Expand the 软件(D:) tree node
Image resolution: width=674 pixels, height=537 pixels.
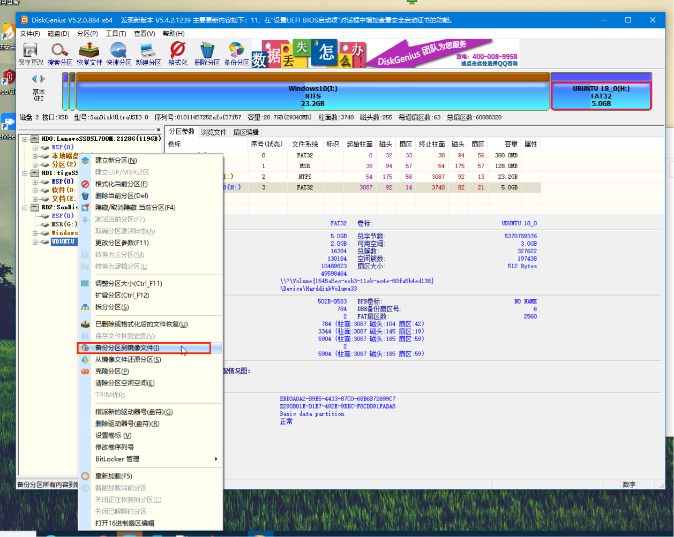coord(35,190)
